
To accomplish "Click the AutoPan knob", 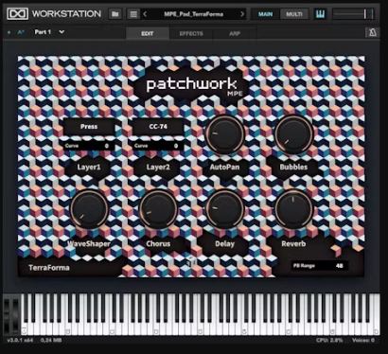I will pos(224,134).
